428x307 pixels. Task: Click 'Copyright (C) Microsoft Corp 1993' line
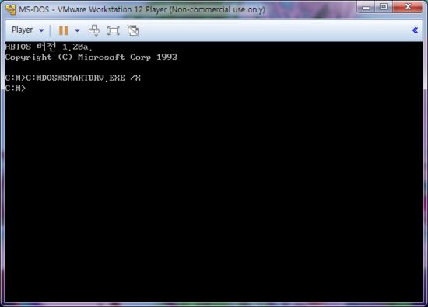(91, 58)
